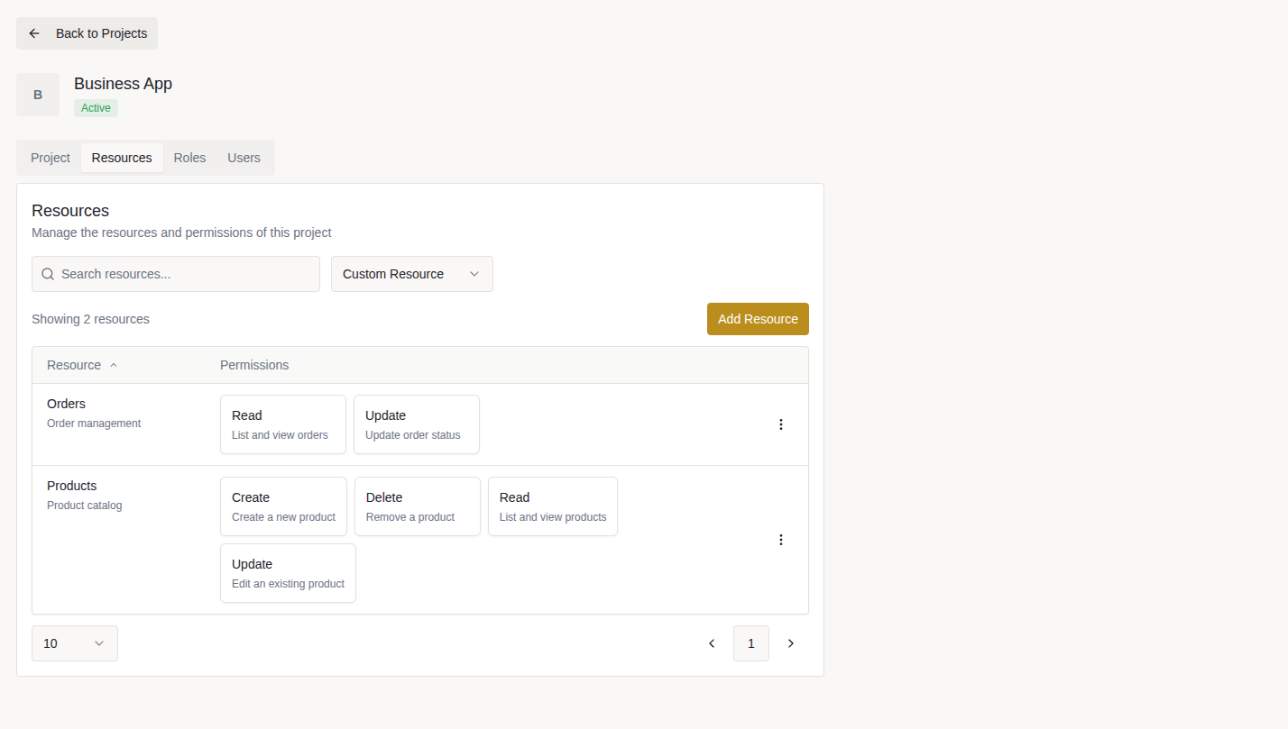
Task: Open the Products row three-dot menu
Action: coord(781,540)
